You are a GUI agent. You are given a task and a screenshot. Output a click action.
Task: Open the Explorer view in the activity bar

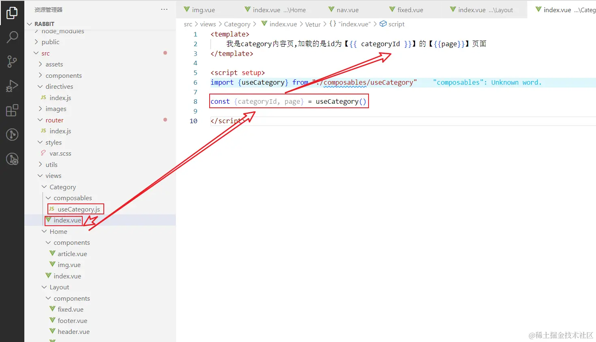[x=12, y=13]
